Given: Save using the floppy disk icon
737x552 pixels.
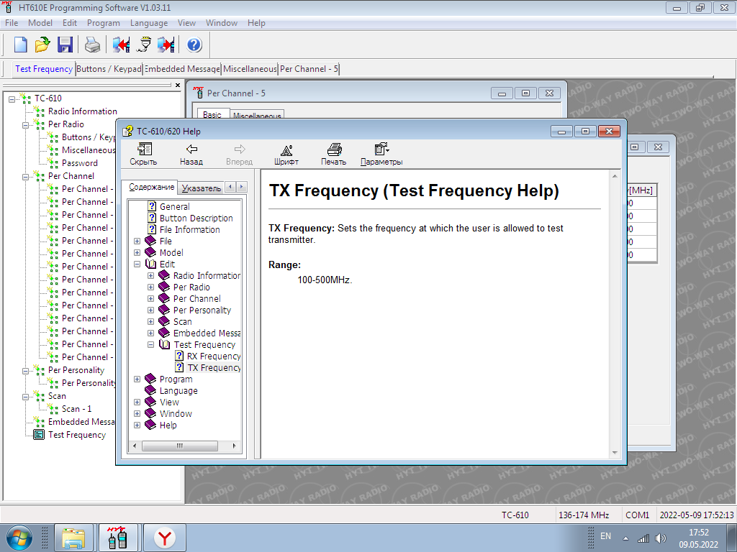Looking at the screenshot, I should point(65,45).
